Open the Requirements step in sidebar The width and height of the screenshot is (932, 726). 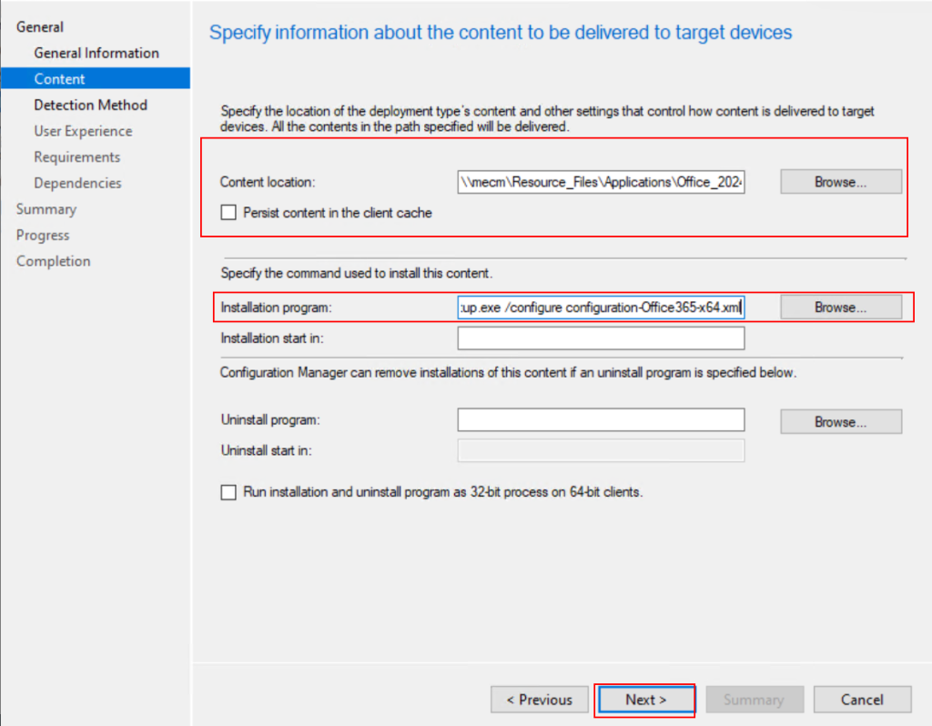(77, 156)
